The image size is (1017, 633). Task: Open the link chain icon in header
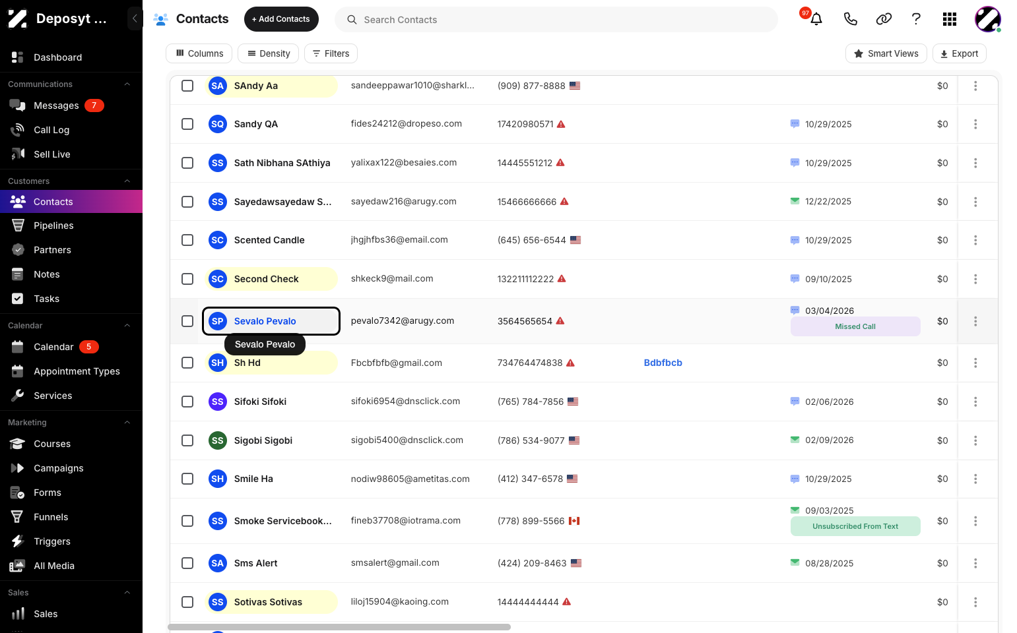click(884, 19)
